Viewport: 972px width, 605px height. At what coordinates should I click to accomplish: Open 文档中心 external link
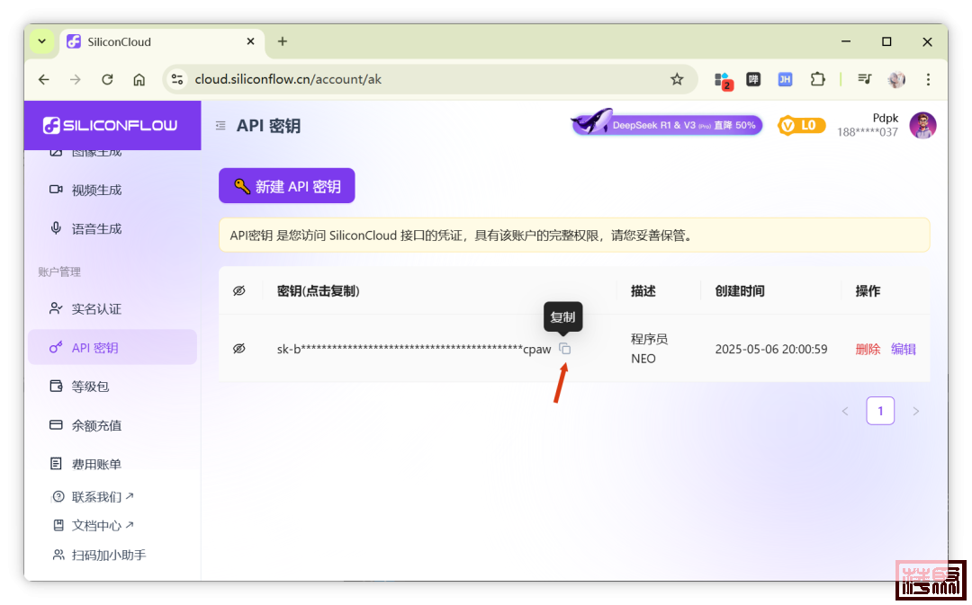pyautogui.click(x=93, y=526)
